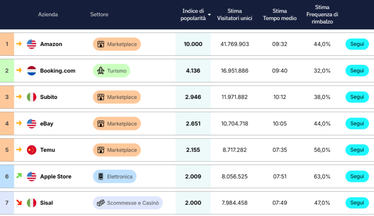374x216 pixels.
Task: Click the store icon in Amazon's Marketplace tag
Action: (x=101, y=44)
